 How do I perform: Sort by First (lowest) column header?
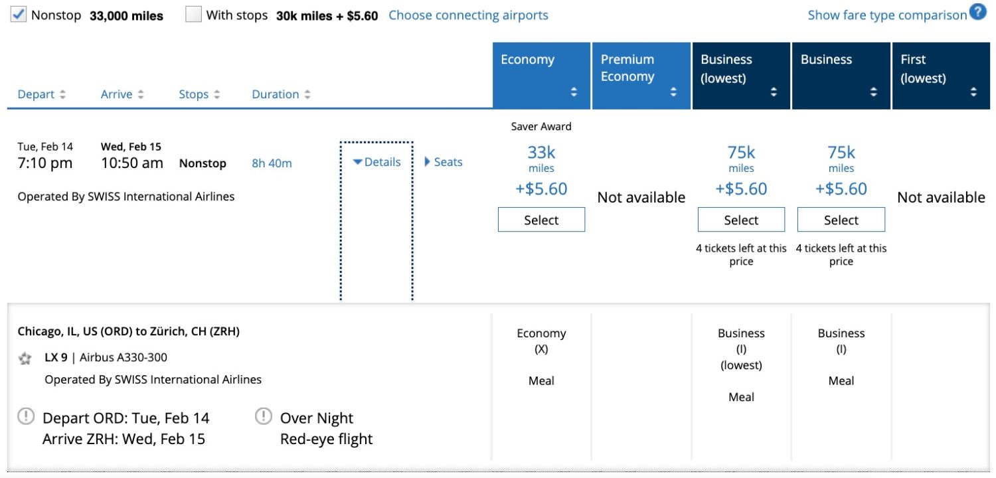point(941,76)
